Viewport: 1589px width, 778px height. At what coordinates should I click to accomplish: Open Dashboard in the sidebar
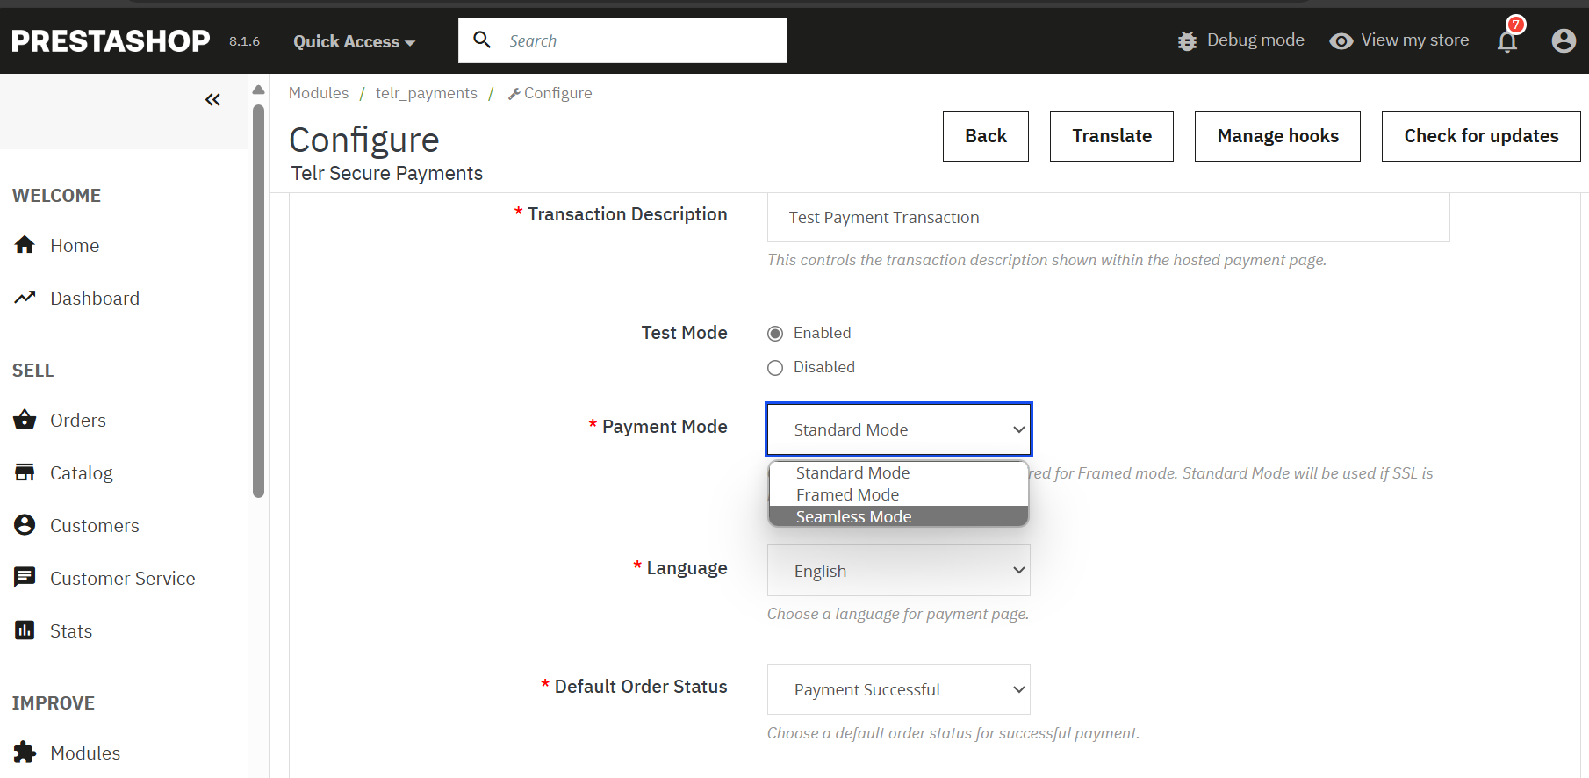[x=95, y=299]
